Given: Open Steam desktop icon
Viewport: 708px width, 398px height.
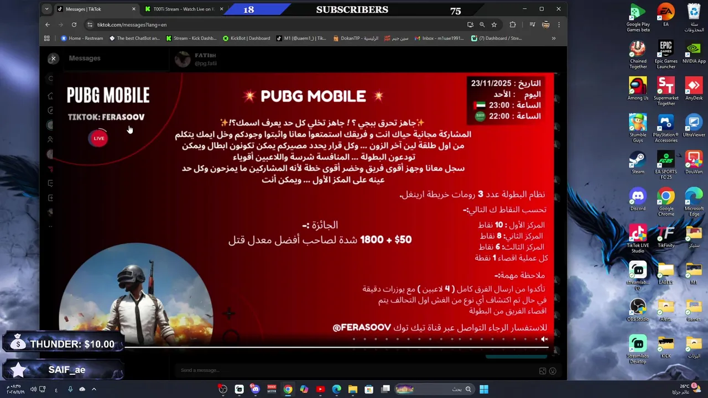Looking at the screenshot, I should [x=638, y=163].
